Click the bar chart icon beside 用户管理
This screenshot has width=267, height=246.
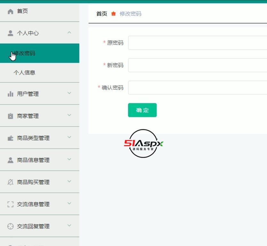click(10, 94)
